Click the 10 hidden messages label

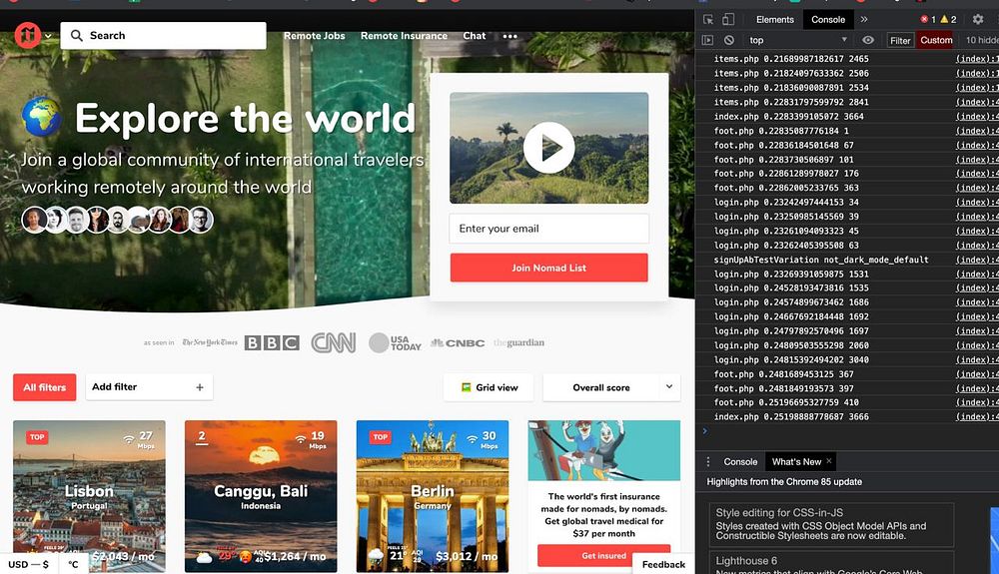tap(981, 40)
